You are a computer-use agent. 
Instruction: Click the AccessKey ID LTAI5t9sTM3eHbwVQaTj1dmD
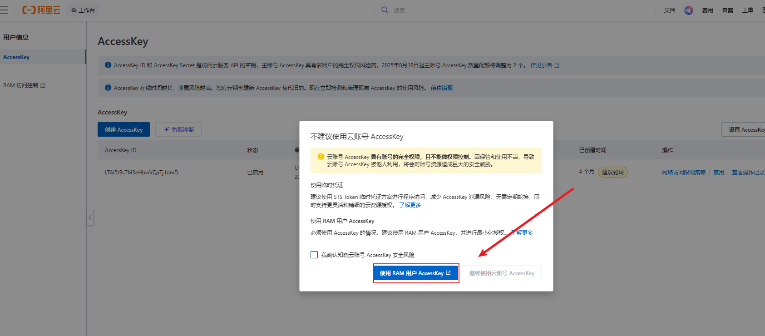click(x=142, y=173)
